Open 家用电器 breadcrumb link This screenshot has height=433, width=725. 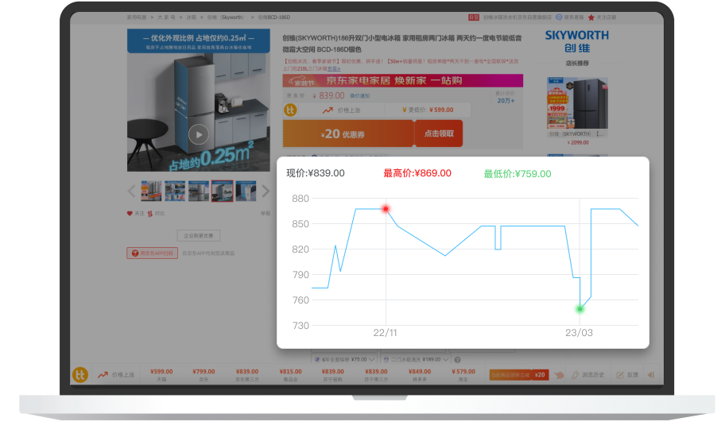[x=137, y=17]
